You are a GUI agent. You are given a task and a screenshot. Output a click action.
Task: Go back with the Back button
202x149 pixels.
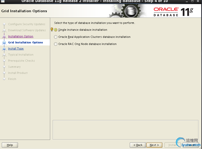tap(138, 145)
